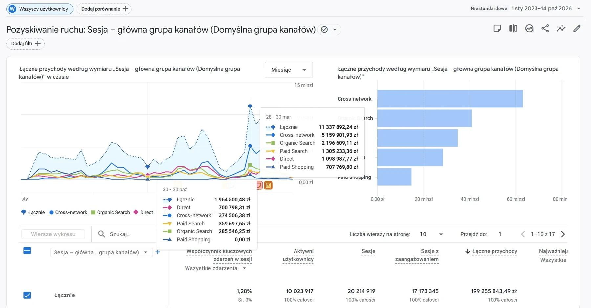
Task: Click the Przejdź do page number field
Action: coord(500,234)
